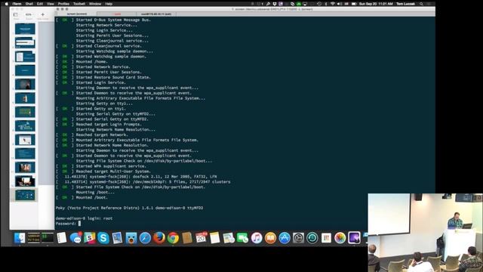Open Finder from the Dock
Viewport: 483px width, 272px height.
pyautogui.click(x=20, y=238)
